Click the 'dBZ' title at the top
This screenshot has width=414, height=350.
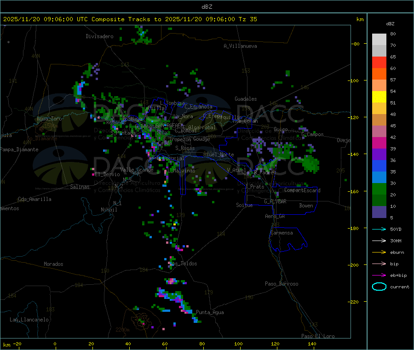click(x=207, y=7)
